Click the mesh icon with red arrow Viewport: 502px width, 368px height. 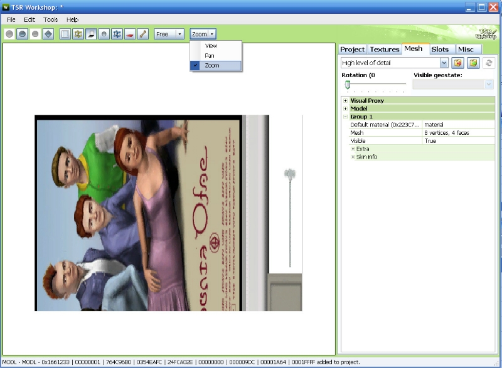(458, 63)
